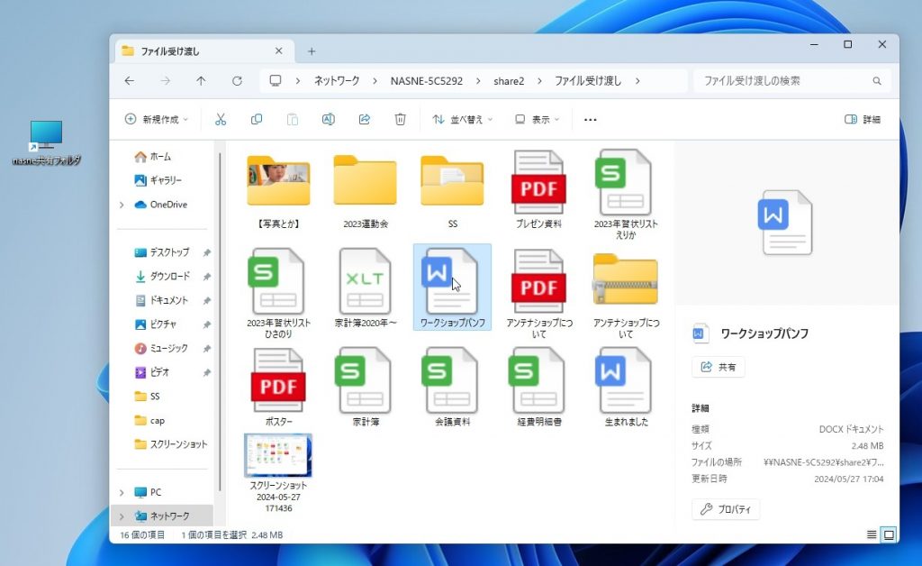Select the 会議資料 spreadsheet file
The height and width of the screenshot is (566, 922).
click(452, 387)
